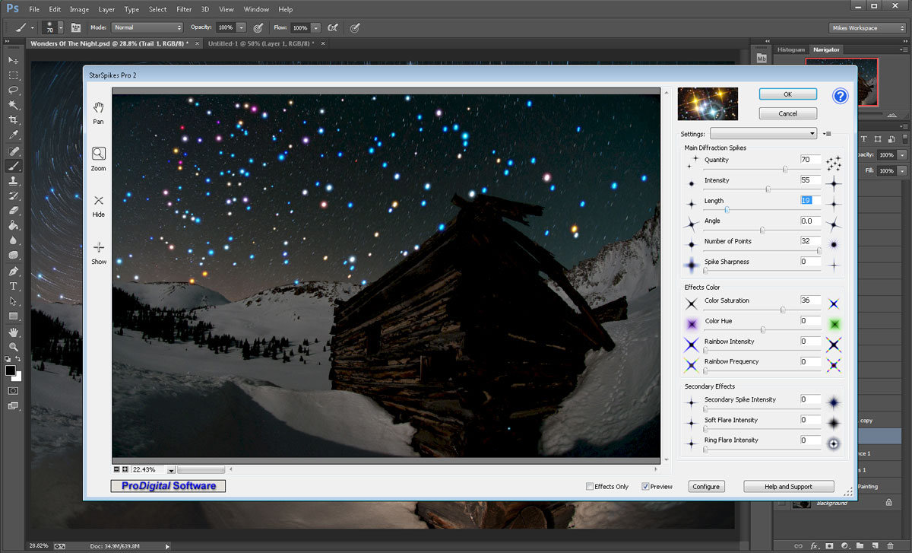Open the Opacity dropdown arrow in options bar

tap(240, 27)
